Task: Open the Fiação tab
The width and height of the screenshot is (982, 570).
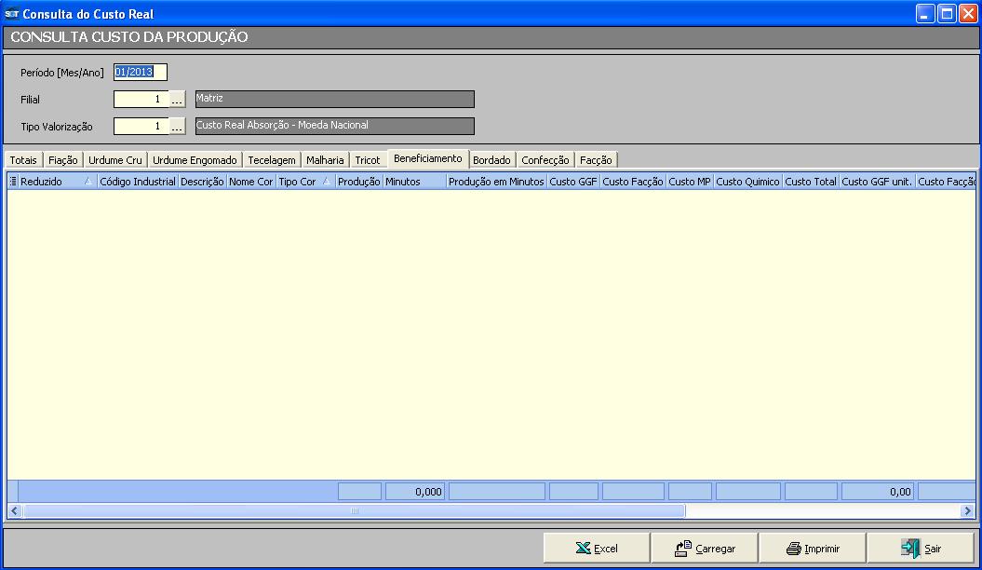Action: click(x=62, y=160)
